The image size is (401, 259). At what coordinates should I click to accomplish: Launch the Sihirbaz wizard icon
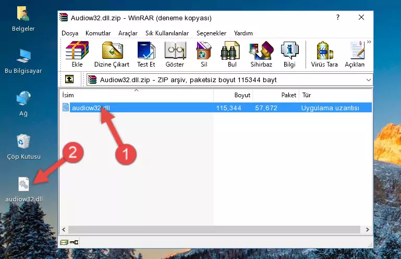[261, 54]
